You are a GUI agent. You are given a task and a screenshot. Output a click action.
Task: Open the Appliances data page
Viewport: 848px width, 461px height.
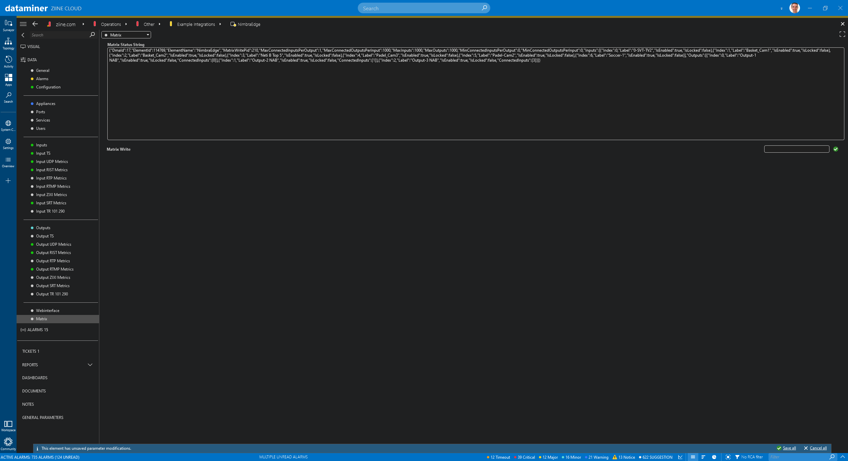click(46, 104)
